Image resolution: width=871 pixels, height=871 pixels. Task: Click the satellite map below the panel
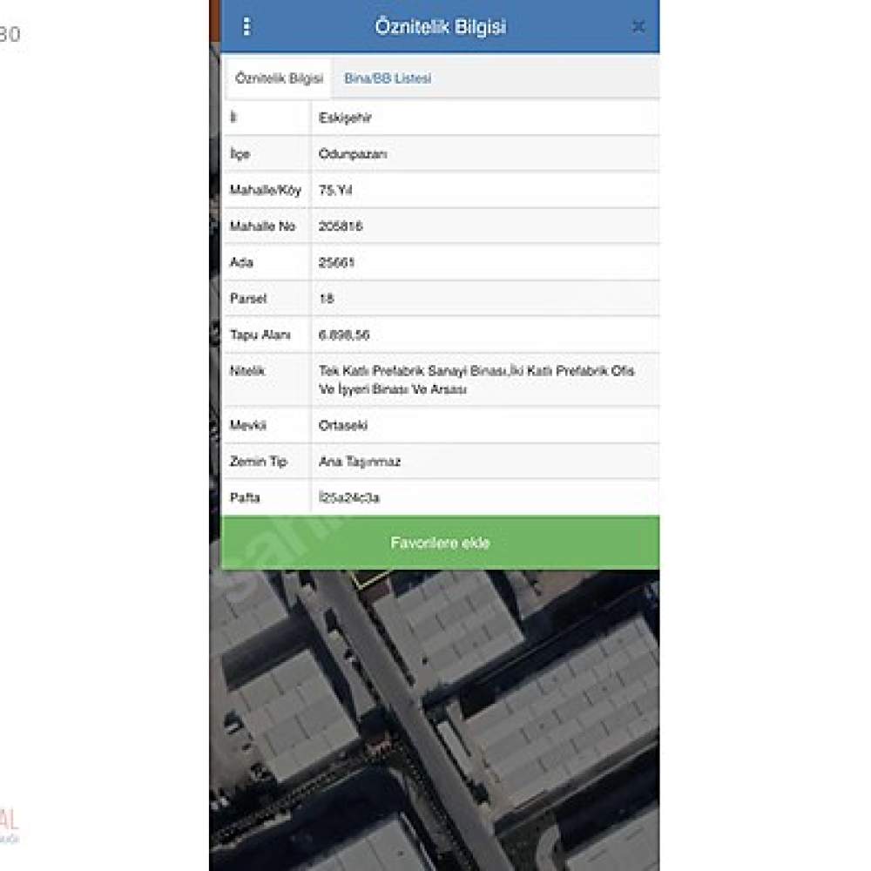(435, 720)
